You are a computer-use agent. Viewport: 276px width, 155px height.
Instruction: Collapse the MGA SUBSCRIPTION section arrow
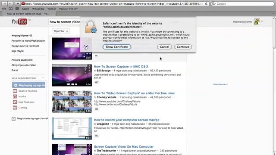click(43, 77)
